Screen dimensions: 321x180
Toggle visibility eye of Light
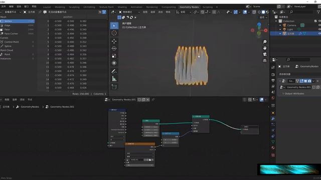[319, 29]
